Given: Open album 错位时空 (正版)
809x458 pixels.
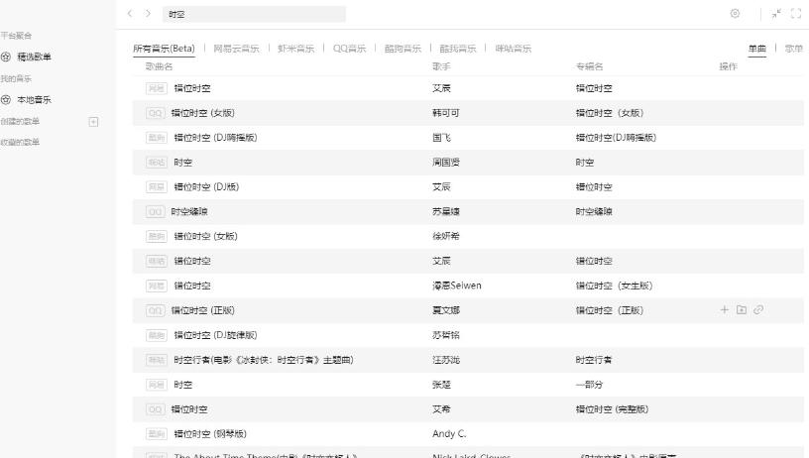Looking at the screenshot, I should 610,310.
